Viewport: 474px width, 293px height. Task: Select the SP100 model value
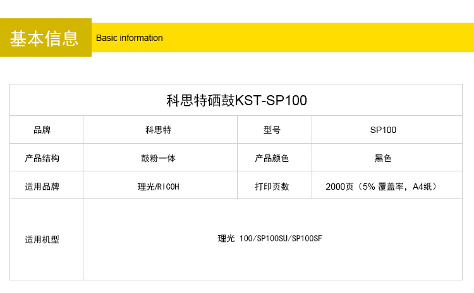383,130
